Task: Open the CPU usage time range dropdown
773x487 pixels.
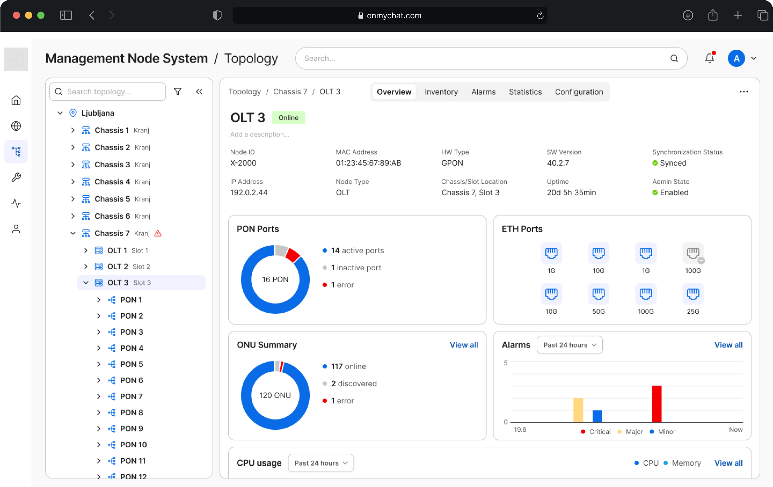Action: (321, 463)
